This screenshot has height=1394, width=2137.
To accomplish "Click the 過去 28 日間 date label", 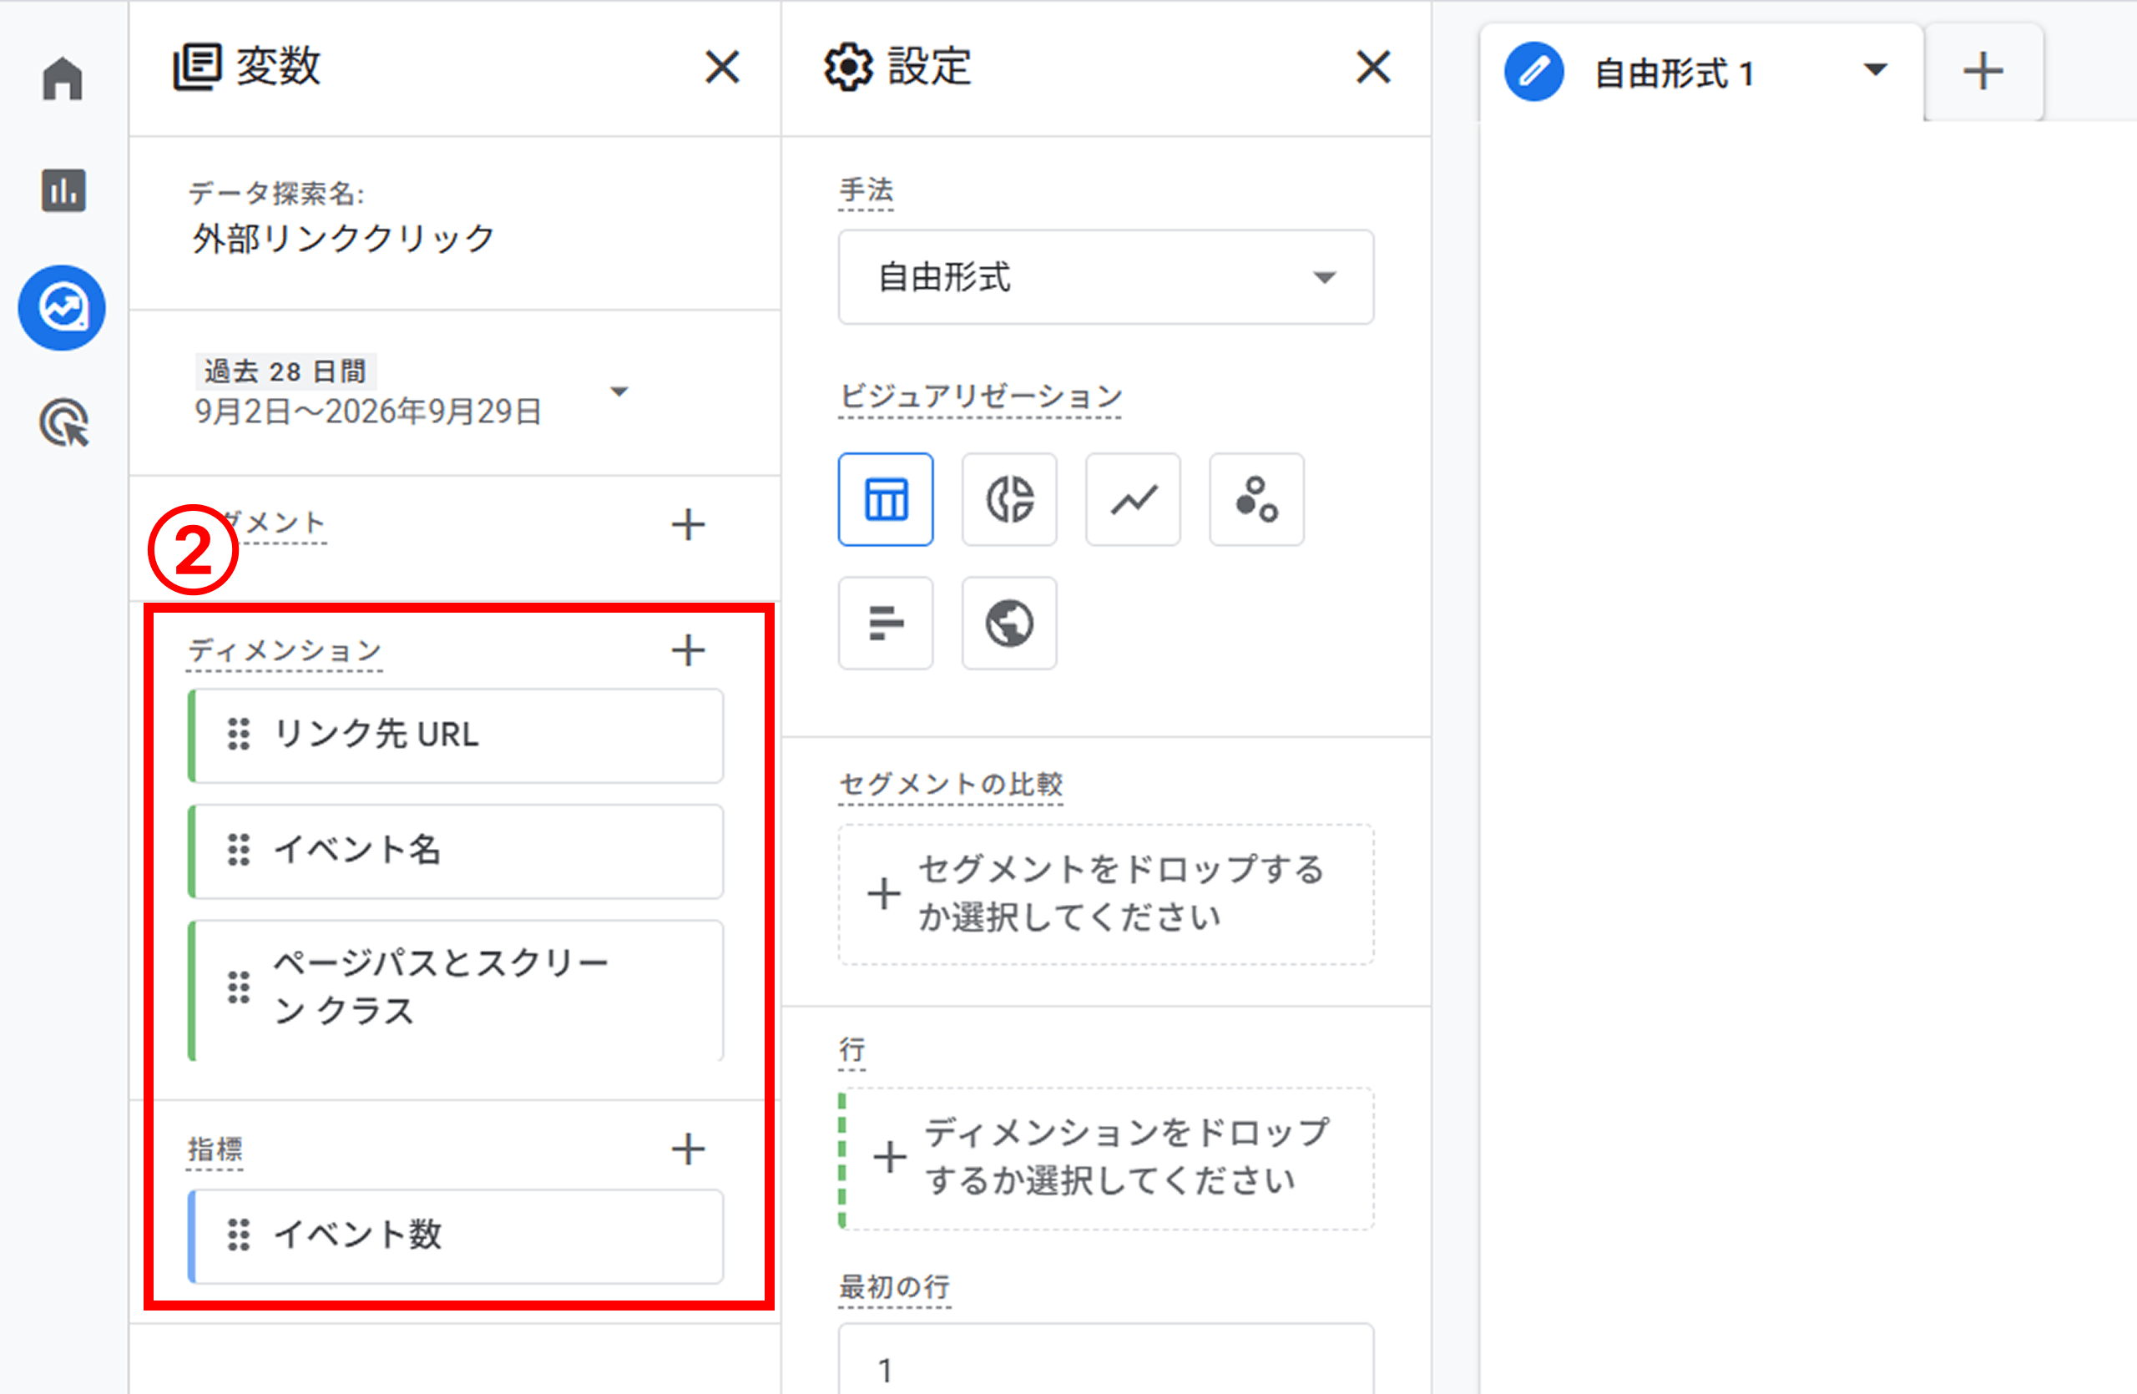I will pos(285,371).
